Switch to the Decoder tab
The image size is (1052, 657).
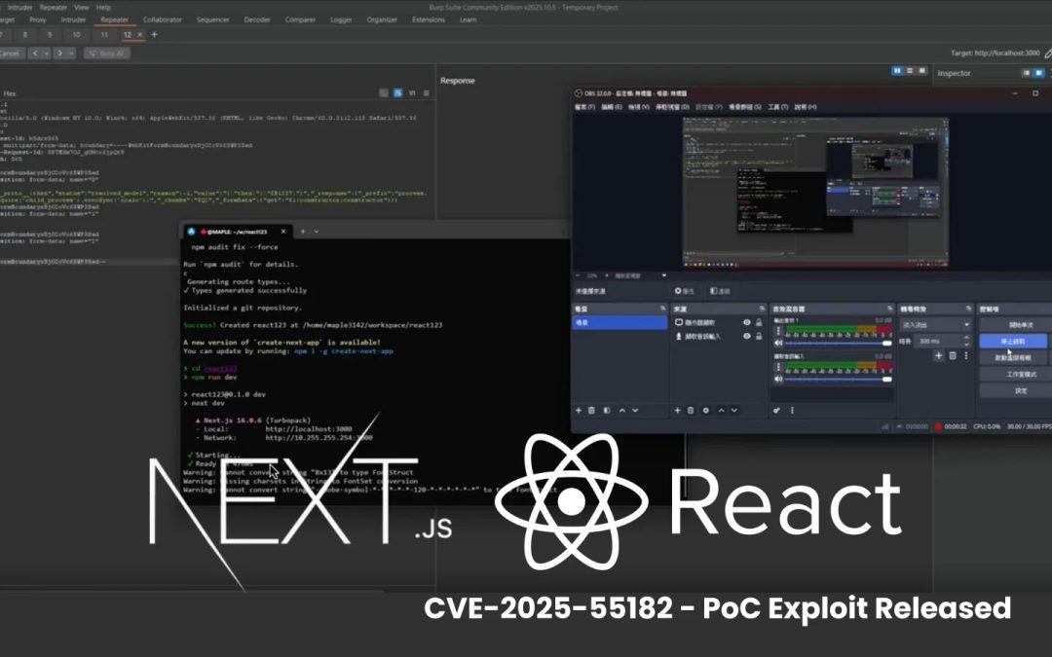click(x=257, y=19)
